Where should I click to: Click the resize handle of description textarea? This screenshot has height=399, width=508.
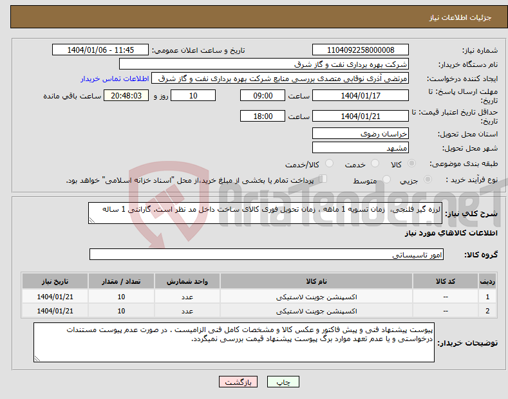(92, 220)
